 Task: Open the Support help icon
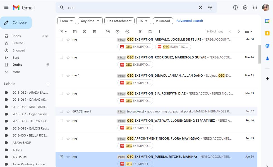[235, 8]
